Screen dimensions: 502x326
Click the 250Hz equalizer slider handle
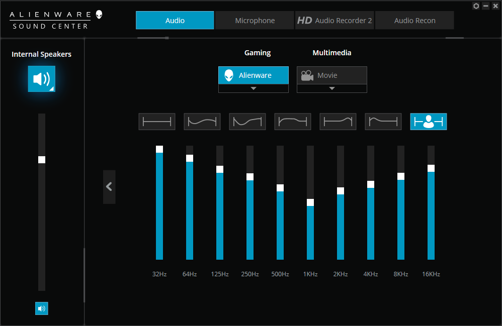coord(250,177)
